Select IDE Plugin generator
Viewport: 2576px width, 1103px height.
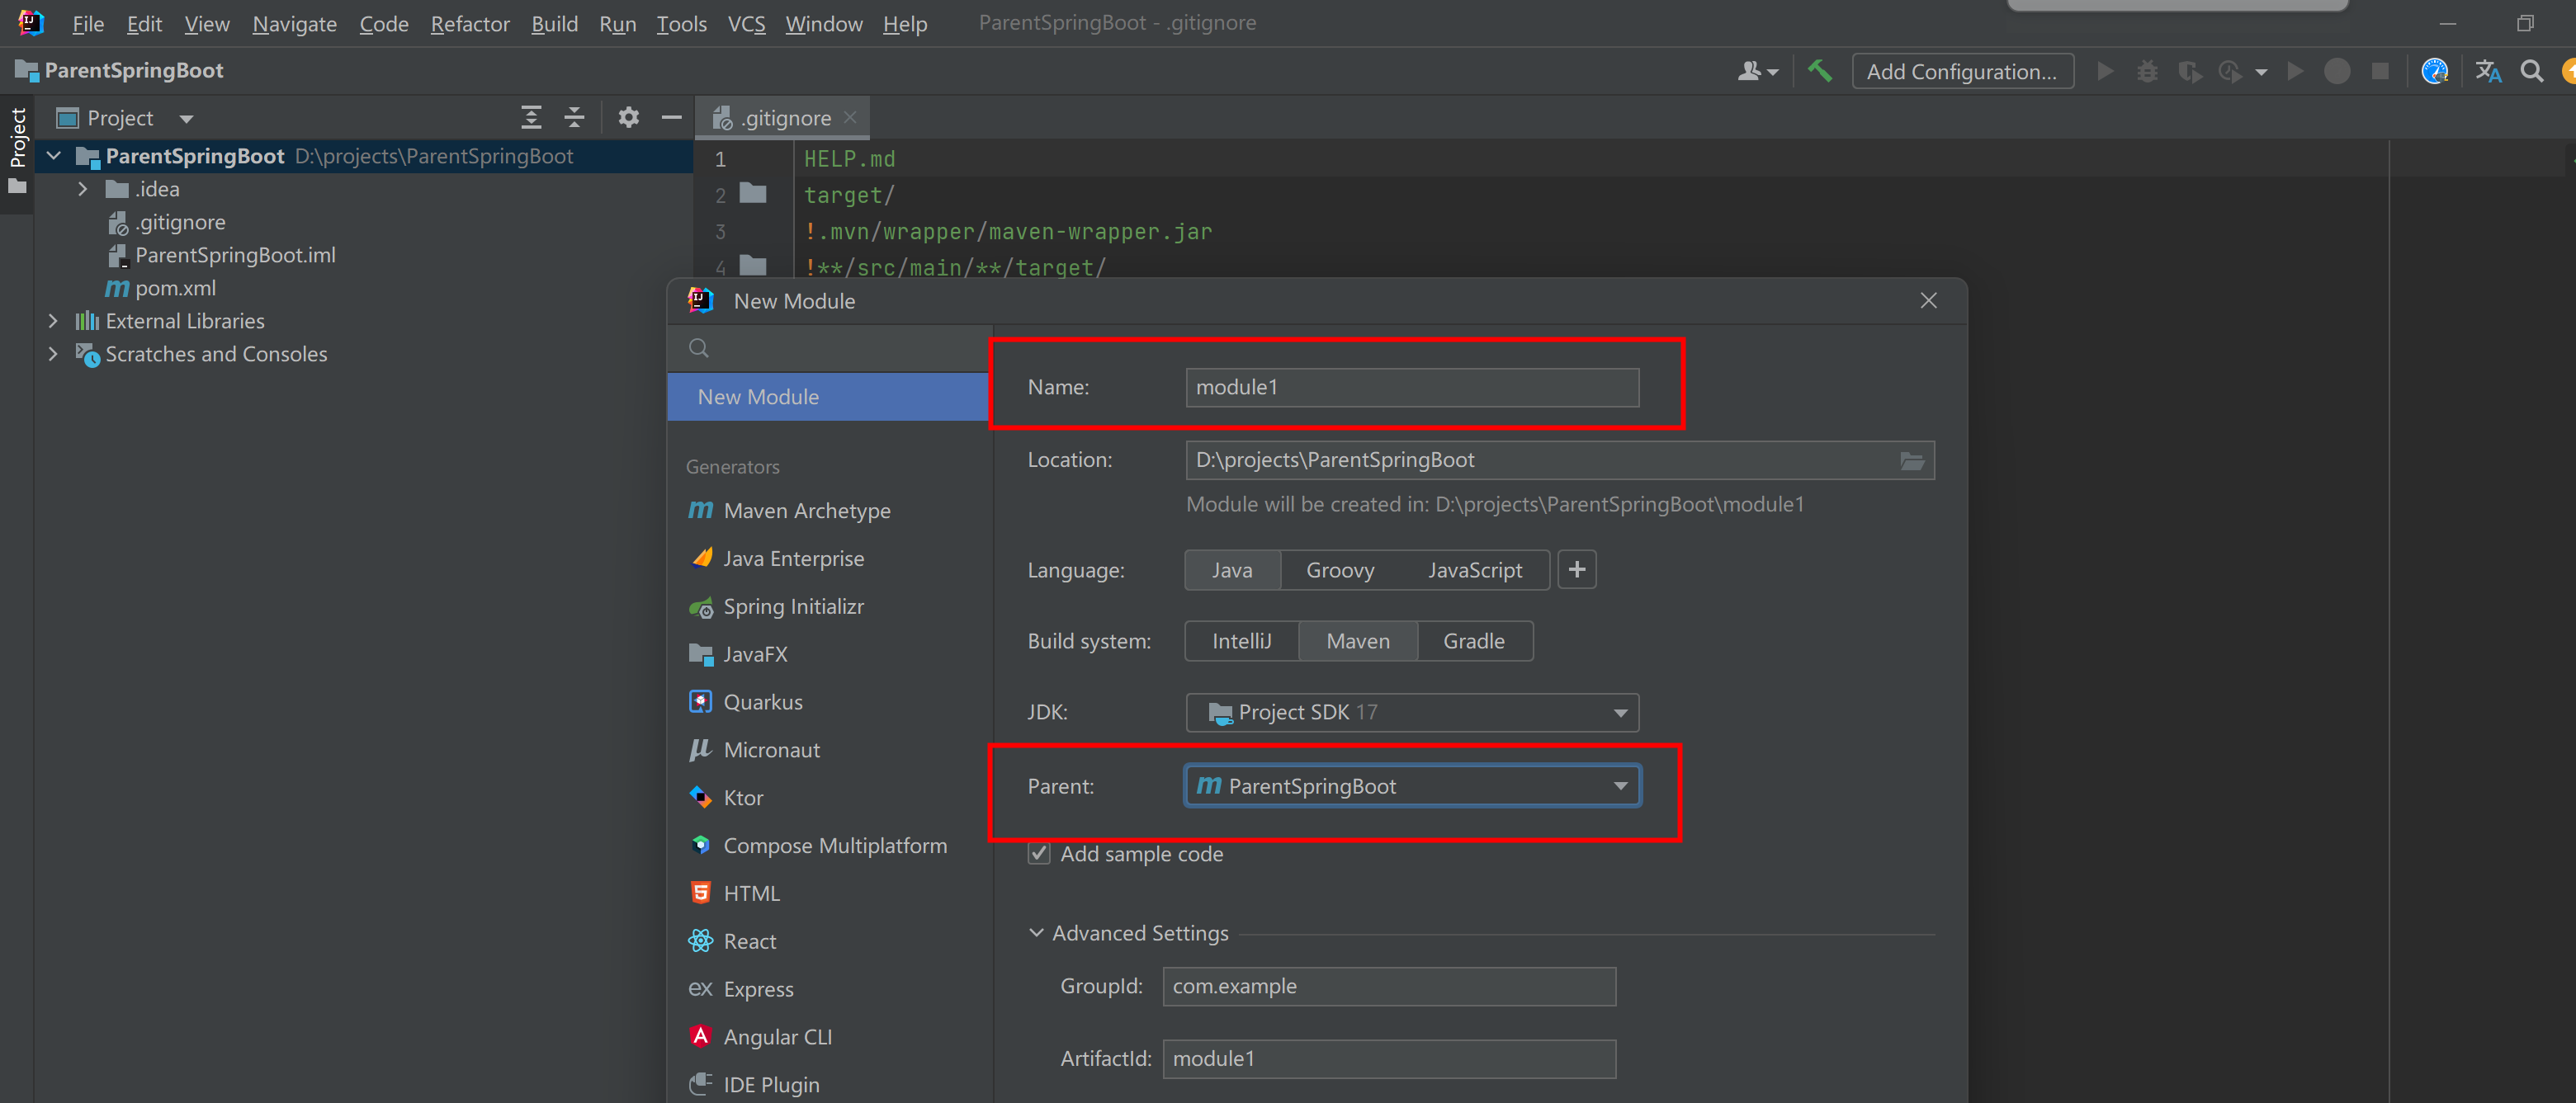(755, 1085)
